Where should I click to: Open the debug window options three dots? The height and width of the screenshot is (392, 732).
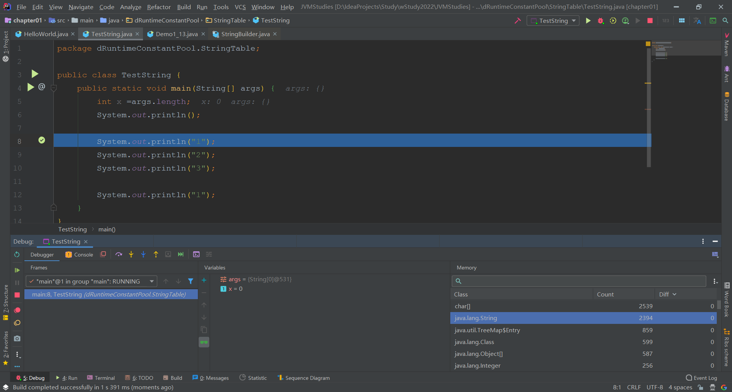pos(703,241)
